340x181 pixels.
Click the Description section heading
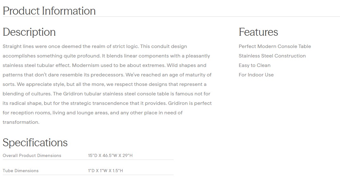(29, 32)
